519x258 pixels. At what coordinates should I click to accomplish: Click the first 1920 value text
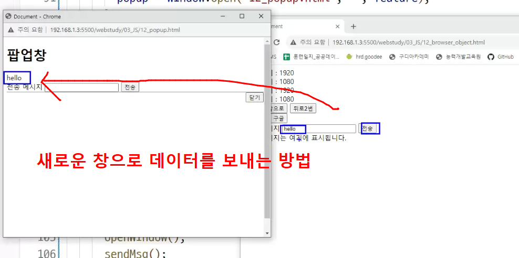(x=287, y=73)
